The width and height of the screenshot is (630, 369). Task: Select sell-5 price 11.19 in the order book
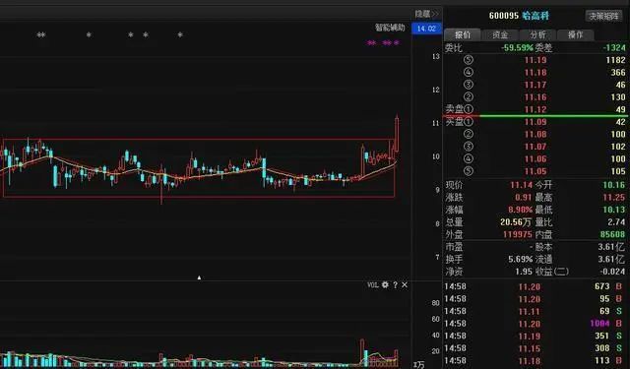click(535, 60)
